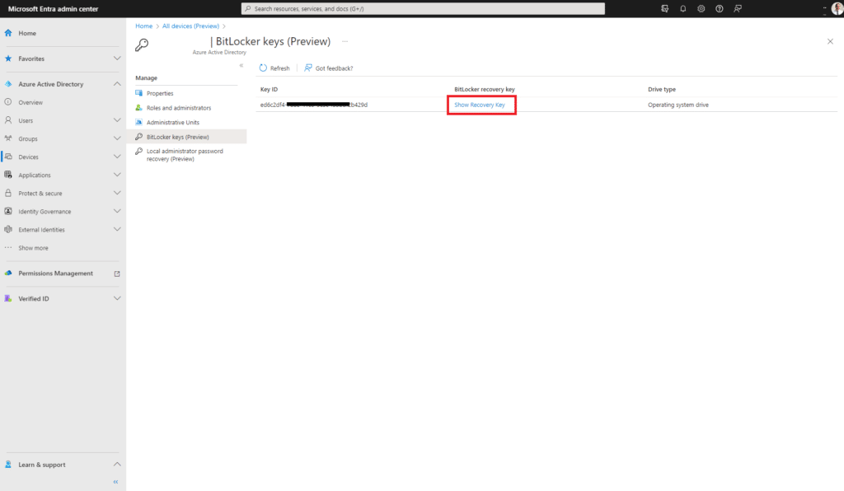The width and height of the screenshot is (844, 491).
Task: Click the Refresh icon in toolbar
Action: pos(264,68)
